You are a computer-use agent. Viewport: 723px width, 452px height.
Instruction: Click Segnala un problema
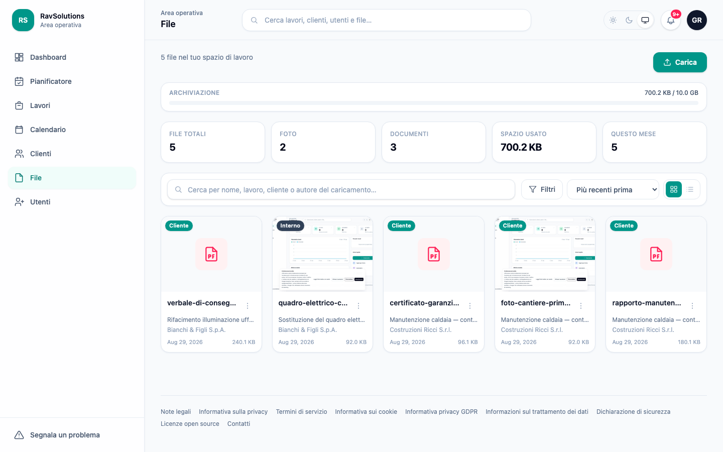tap(72, 435)
